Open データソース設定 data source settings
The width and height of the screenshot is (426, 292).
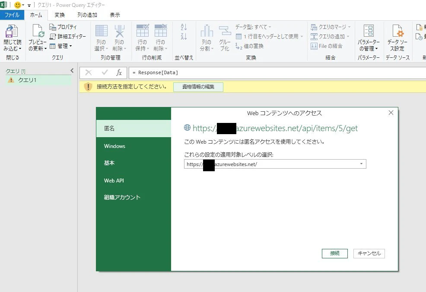pos(397,38)
